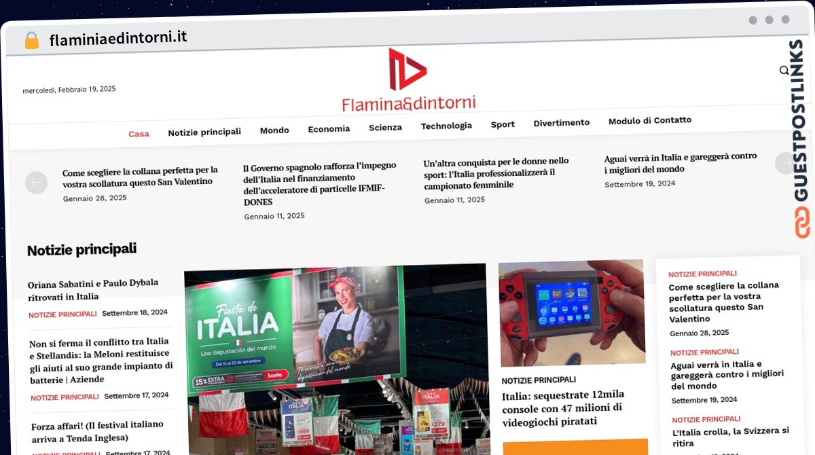The height and width of the screenshot is (455, 815).
Task: Read article on Italia campionato femminile
Action: click(496, 173)
